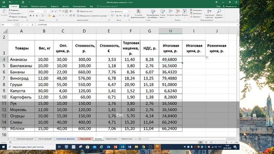
Task: Open the Find and Select magnifier menu
Action: tap(219, 14)
